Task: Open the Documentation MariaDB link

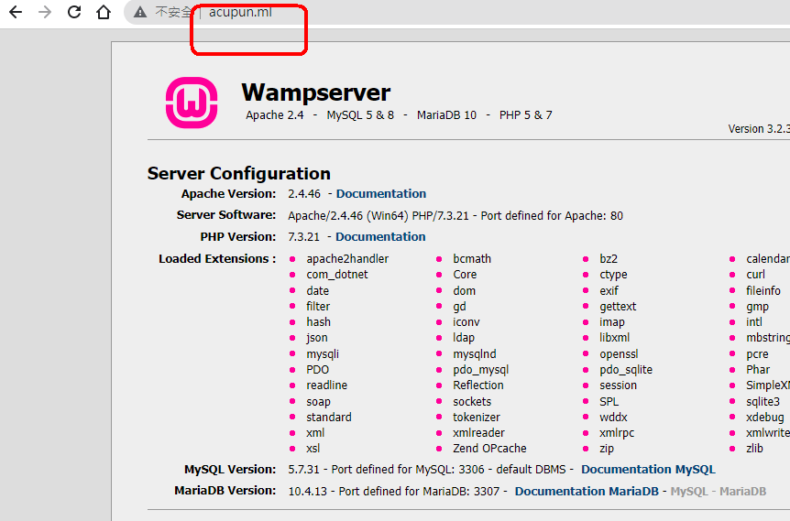Action: coord(587,492)
